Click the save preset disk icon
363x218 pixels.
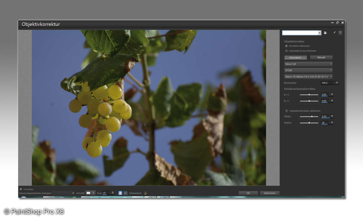point(325,33)
